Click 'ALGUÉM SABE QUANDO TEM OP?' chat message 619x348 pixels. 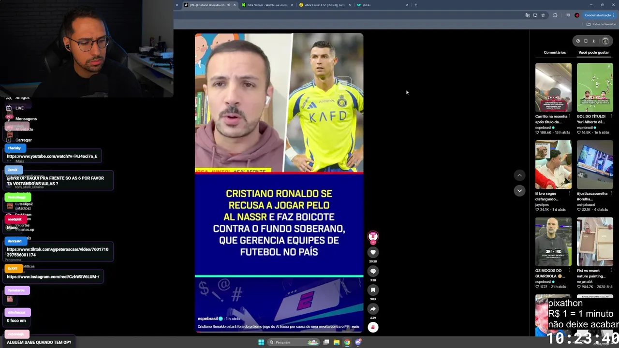(39, 342)
